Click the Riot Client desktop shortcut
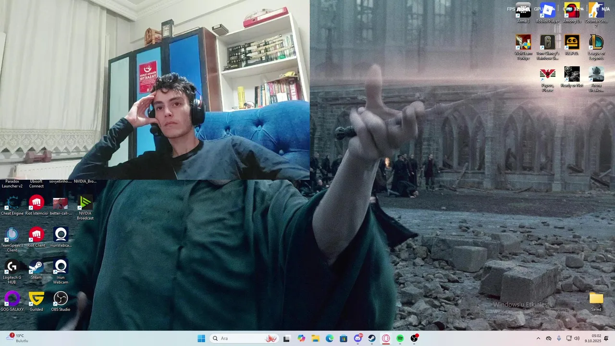This screenshot has height=346, width=615. (x=37, y=237)
